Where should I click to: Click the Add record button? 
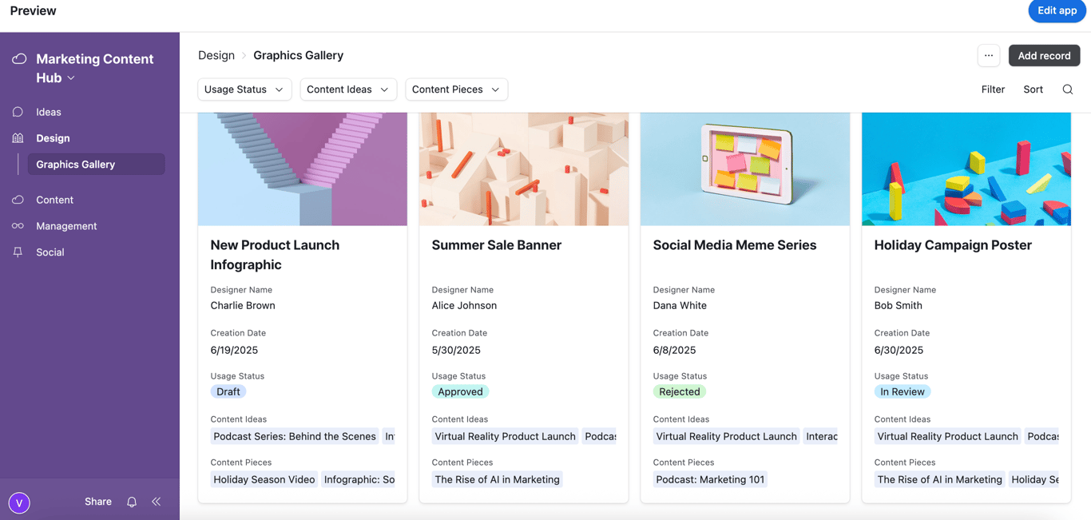[x=1044, y=55]
